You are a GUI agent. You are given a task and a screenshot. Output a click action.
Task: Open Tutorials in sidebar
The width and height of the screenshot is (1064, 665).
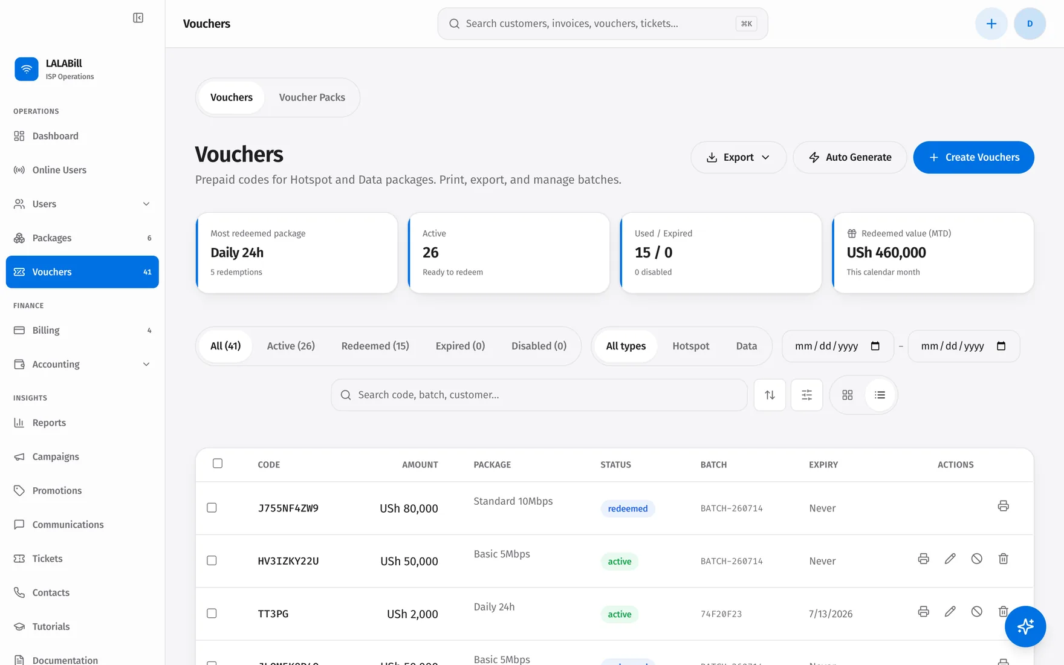coord(82,626)
